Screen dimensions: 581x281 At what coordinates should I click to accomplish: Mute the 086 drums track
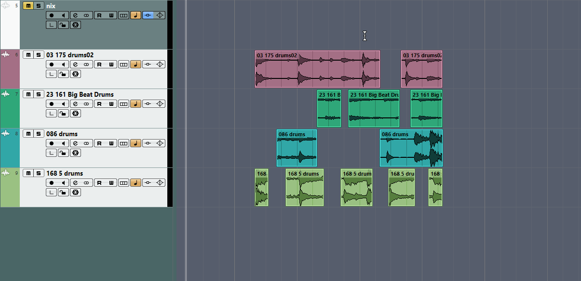tap(28, 134)
